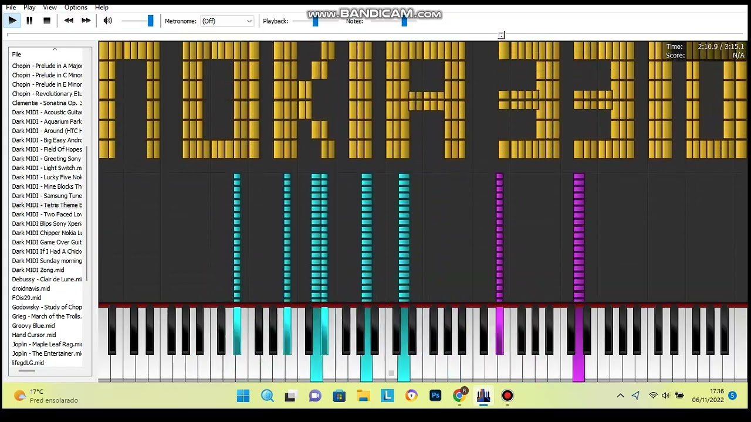
Task: Open the Metronome dropdown
Action: 226,21
